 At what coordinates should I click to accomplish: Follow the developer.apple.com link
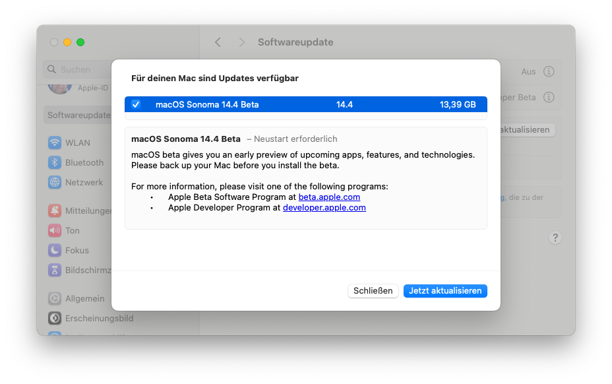[x=324, y=208]
